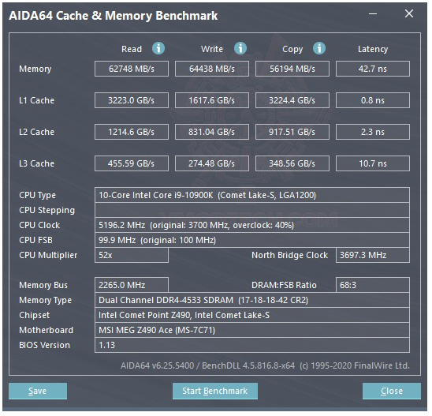
Task: Click Chipset Intel Comet Point Z490 field
Action: [253, 316]
